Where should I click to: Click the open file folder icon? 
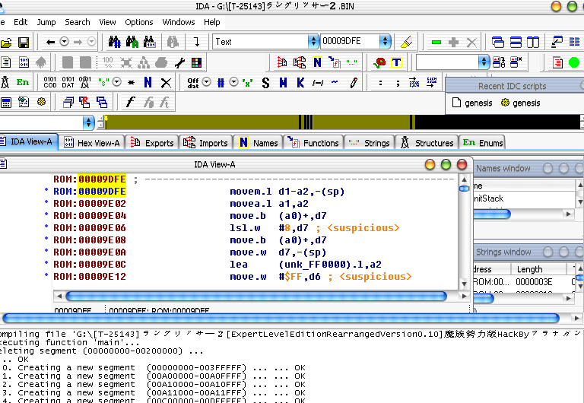6,42
